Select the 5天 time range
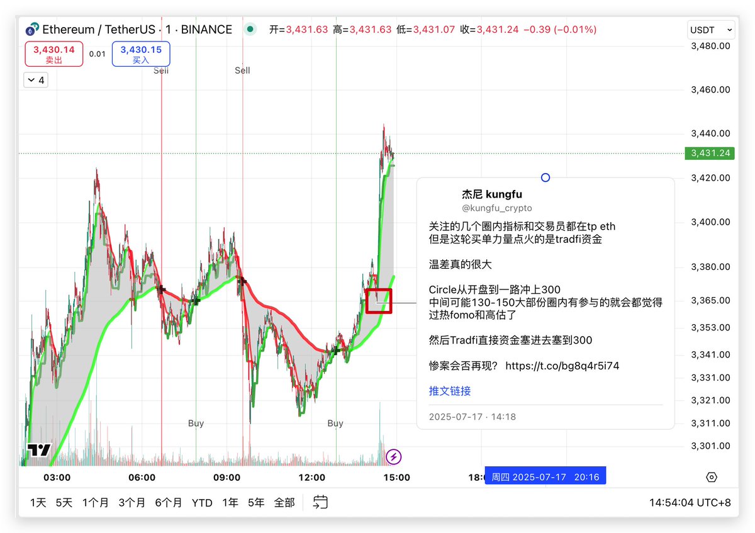755x533 pixels. (x=64, y=503)
